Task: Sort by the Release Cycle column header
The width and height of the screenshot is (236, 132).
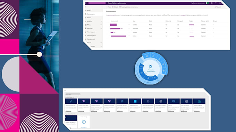Action: [x=205, y=21]
